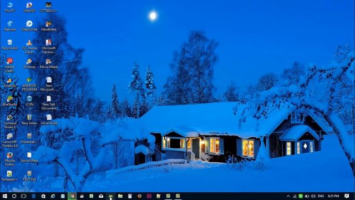Launch Internet Explorer from the taskbar
The image size is (355, 200).
click(x=53, y=196)
